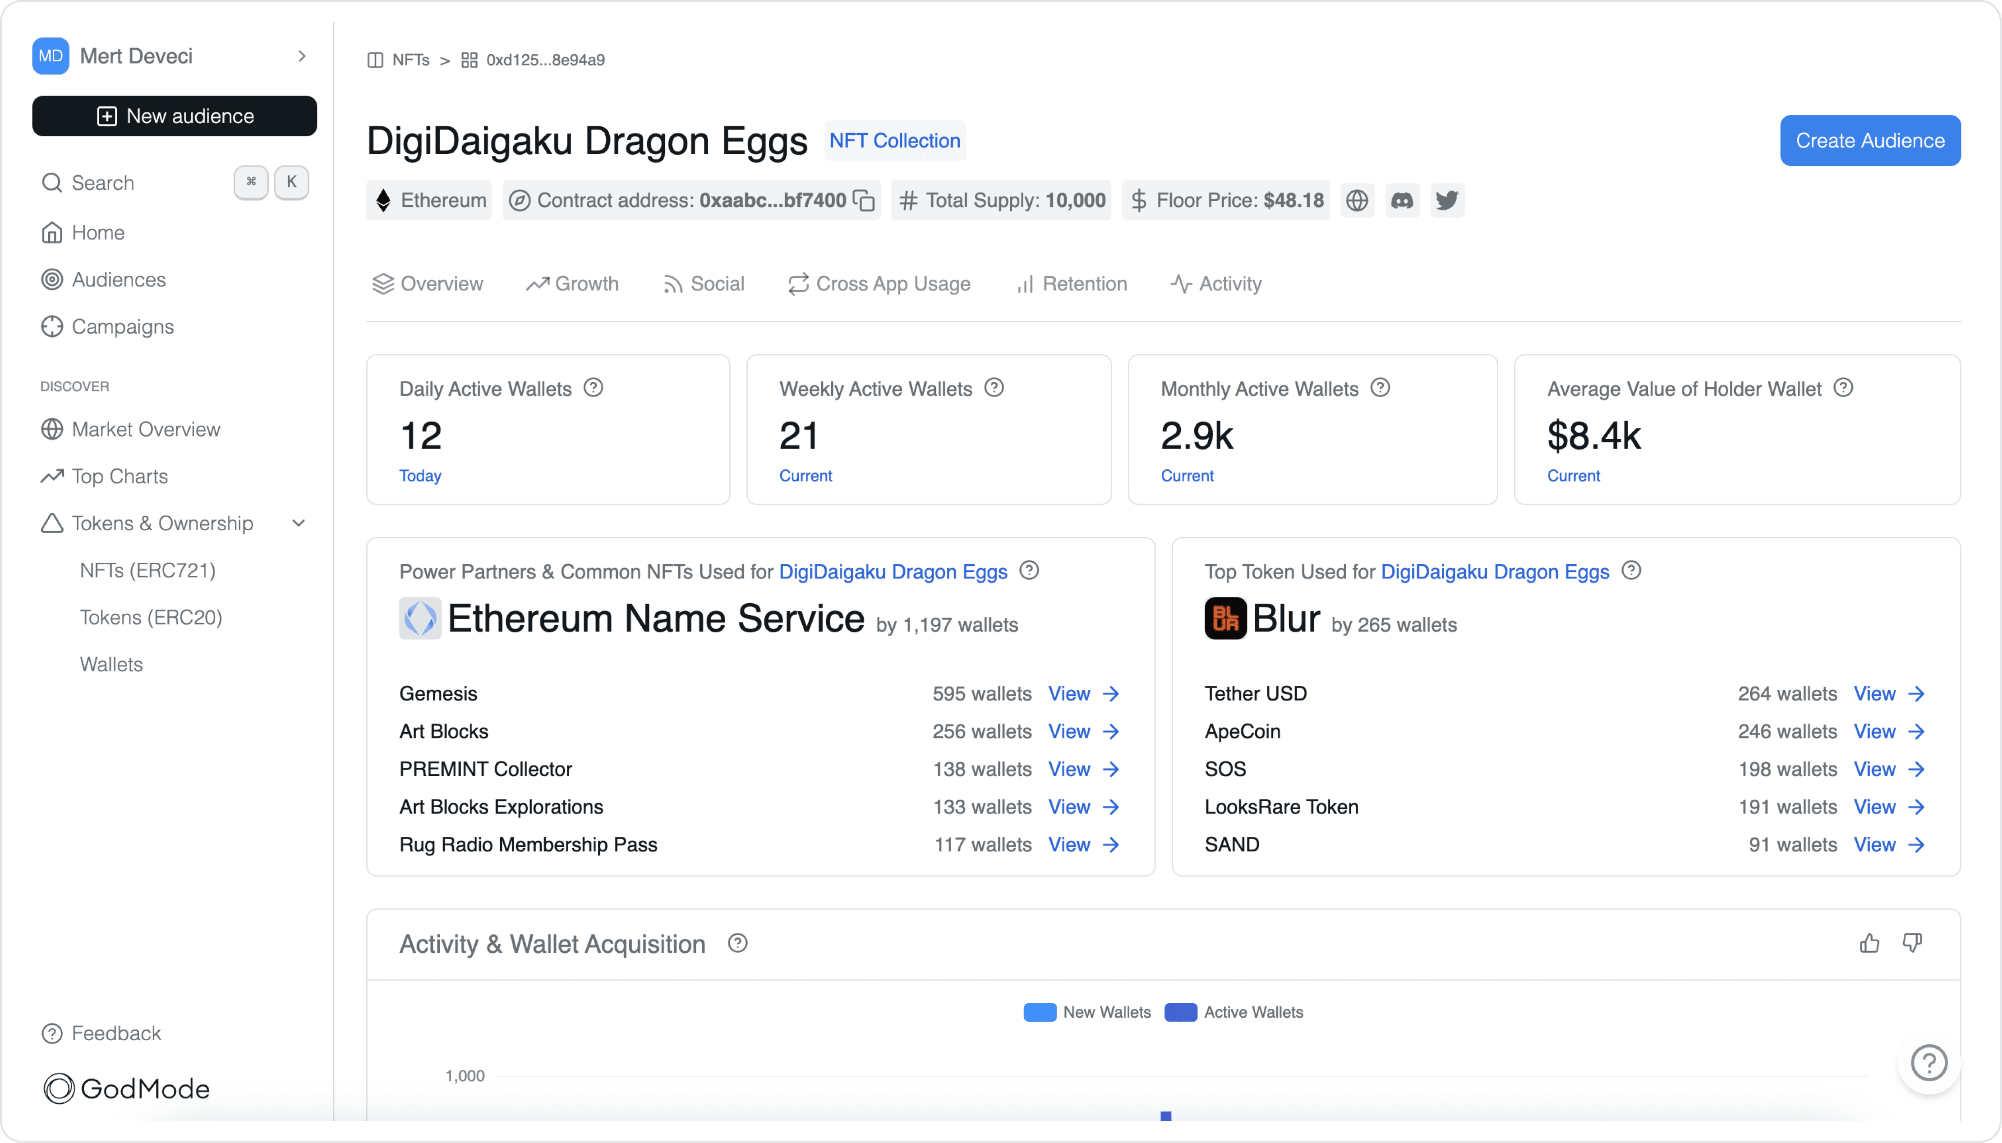Open the Discord link icon

tap(1401, 200)
